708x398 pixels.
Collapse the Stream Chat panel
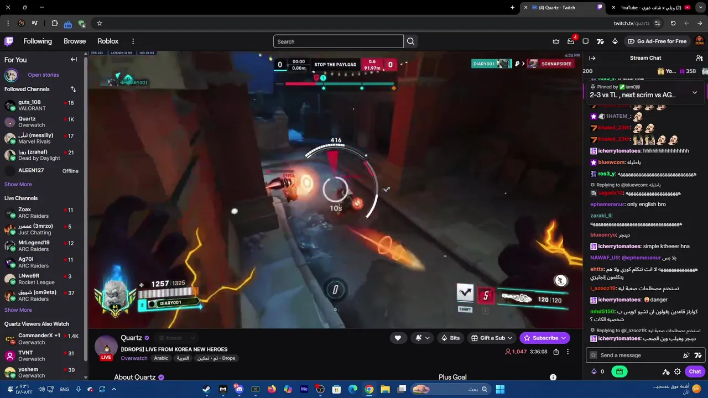(592, 58)
